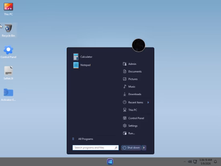Screen dimensions: 221x166
Task: Open Downloads from the Start menu
Action: [x=132, y=94]
